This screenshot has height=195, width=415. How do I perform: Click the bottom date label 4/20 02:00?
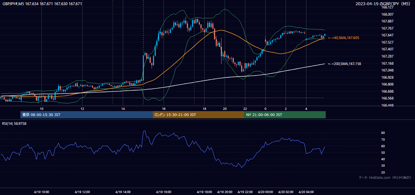tap(286, 192)
